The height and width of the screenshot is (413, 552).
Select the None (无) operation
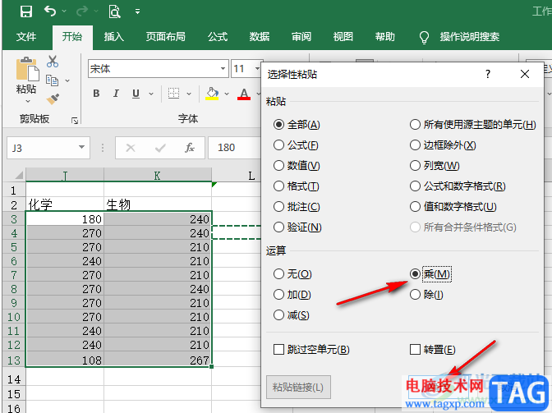tap(292, 273)
